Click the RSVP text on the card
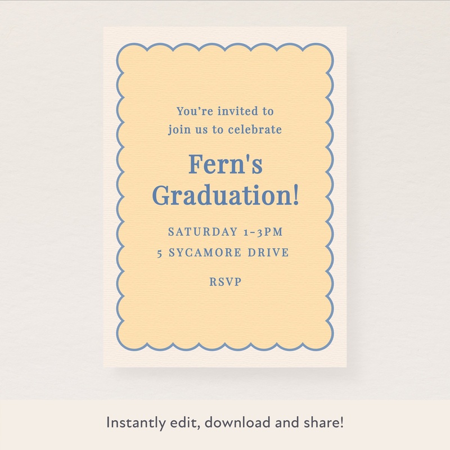This screenshot has height=450, width=450. pyautogui.click(x=225, y=282)
